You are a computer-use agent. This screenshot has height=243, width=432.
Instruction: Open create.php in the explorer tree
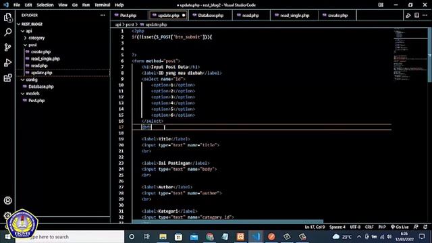(40, 52)
